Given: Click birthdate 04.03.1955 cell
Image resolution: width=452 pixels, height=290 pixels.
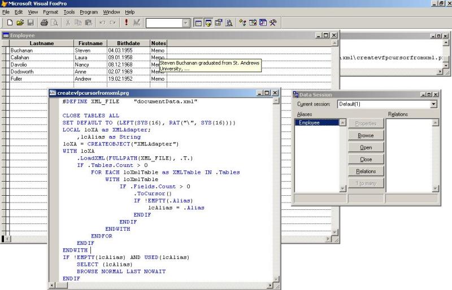Looking at the screenshot, I should tap(129, 50).
